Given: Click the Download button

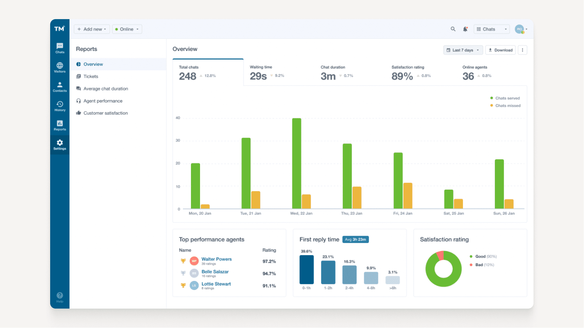Looking at the screenshot, I should coord(500,50).
